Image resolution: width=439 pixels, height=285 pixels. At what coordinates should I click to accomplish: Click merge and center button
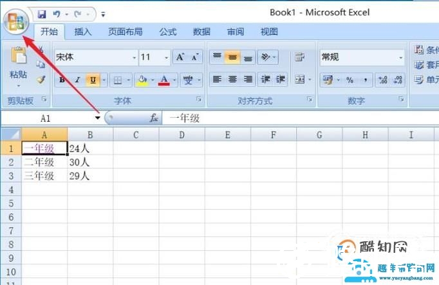[299, 80]
